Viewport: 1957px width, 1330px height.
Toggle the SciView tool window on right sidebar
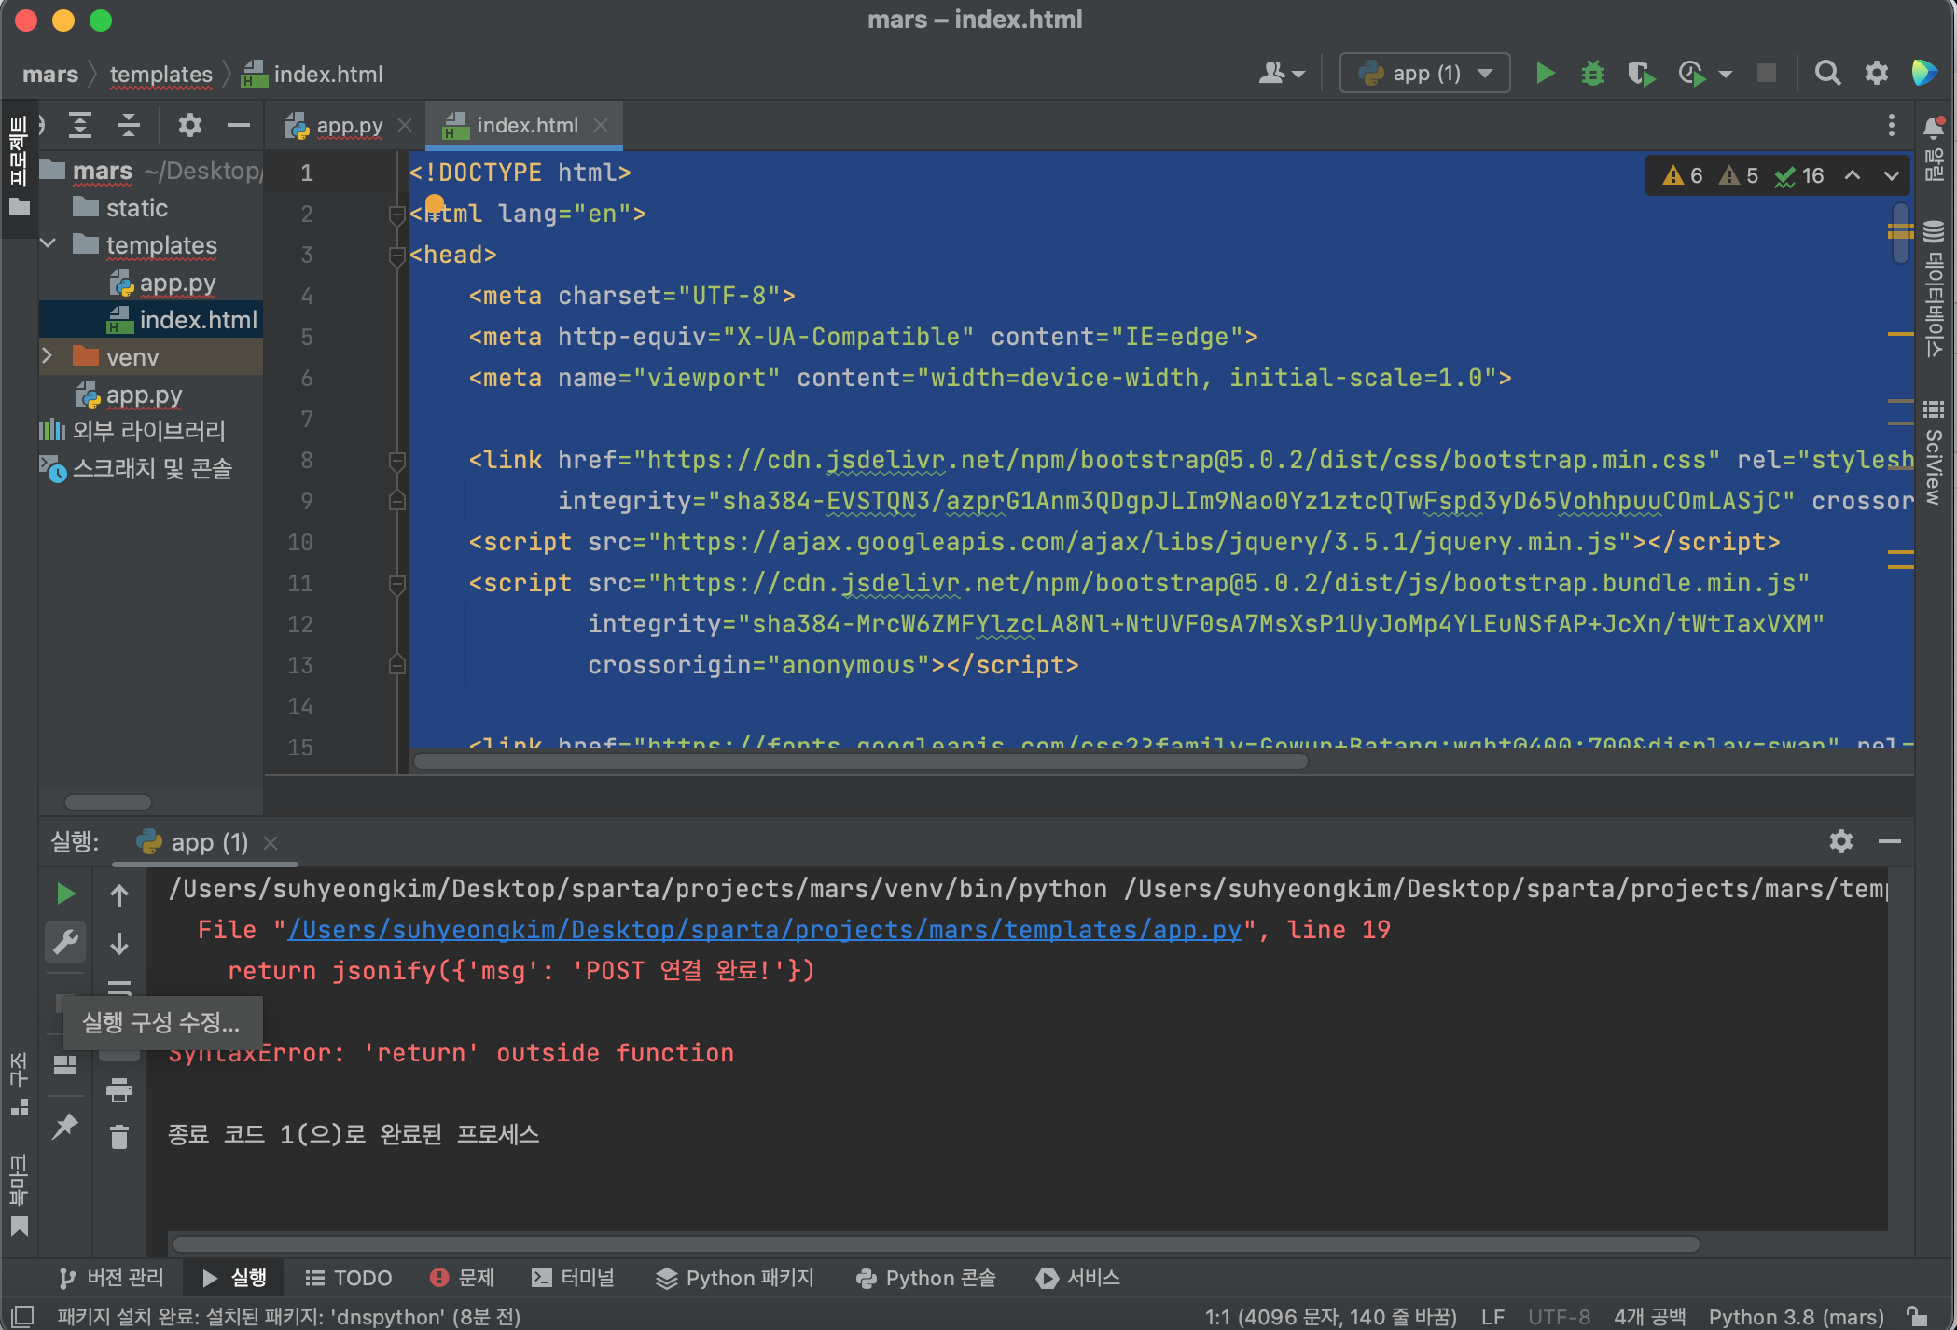point(1935,453)
